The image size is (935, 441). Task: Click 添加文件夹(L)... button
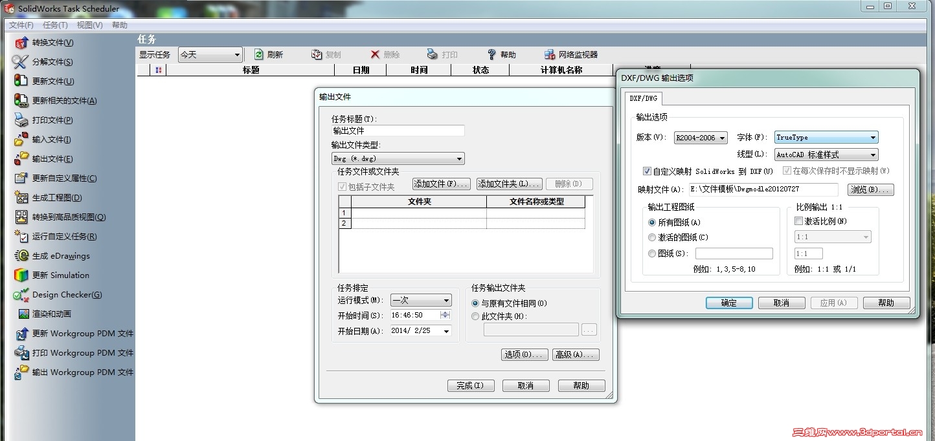[x=510, y=184]
